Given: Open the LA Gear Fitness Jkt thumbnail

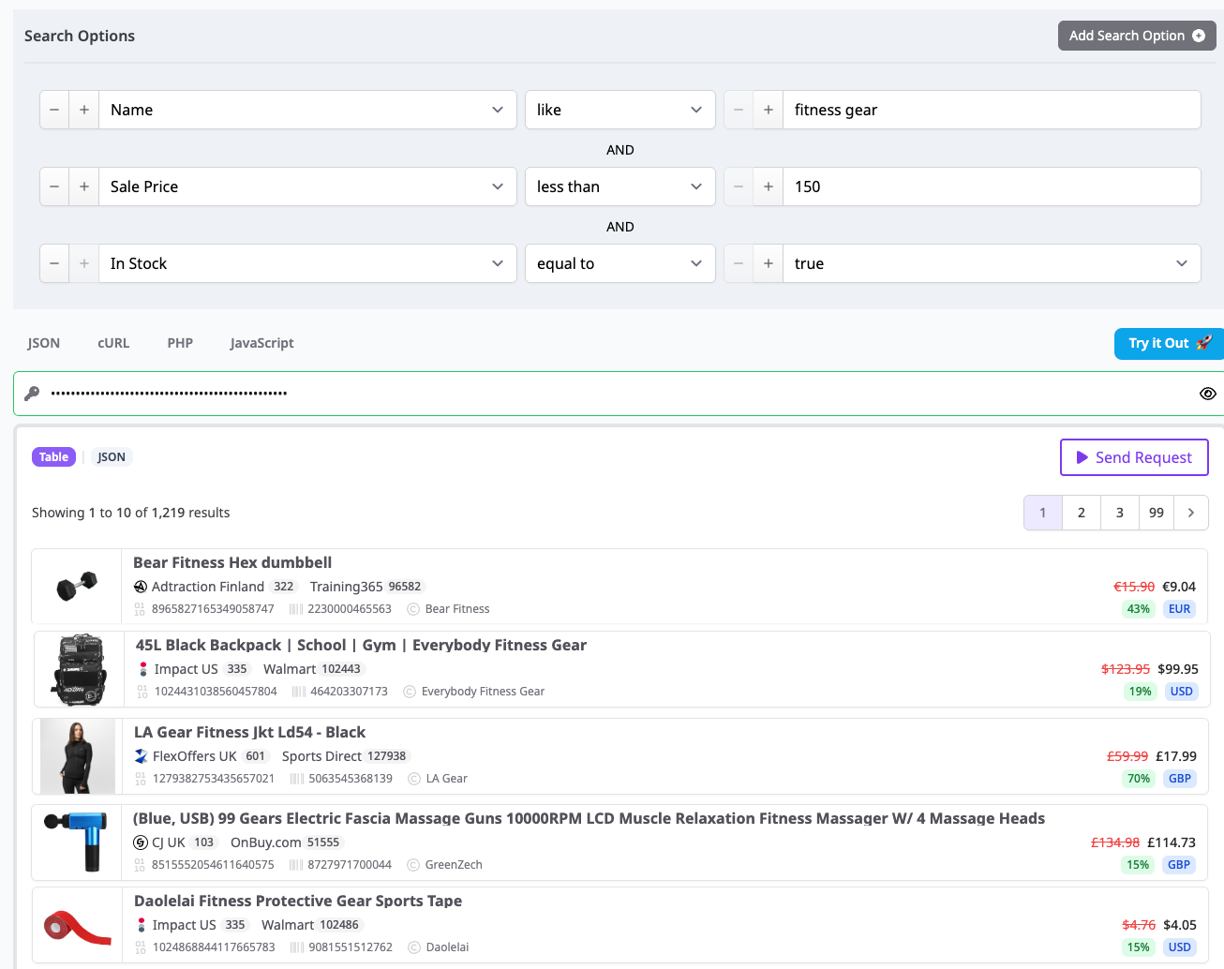Looking at the screenshot, I should pos(78,756).
